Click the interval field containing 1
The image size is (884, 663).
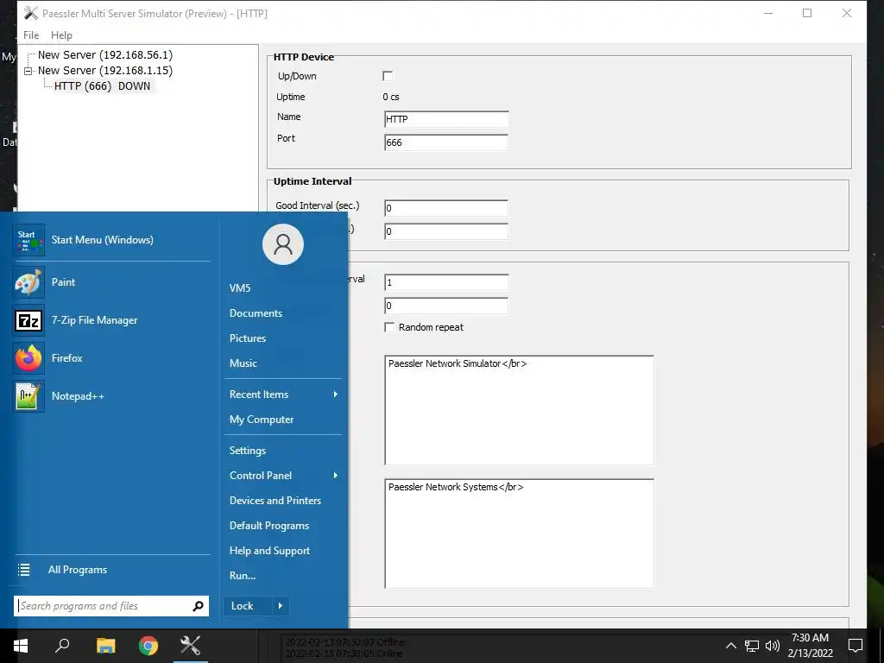pos(446,282)
